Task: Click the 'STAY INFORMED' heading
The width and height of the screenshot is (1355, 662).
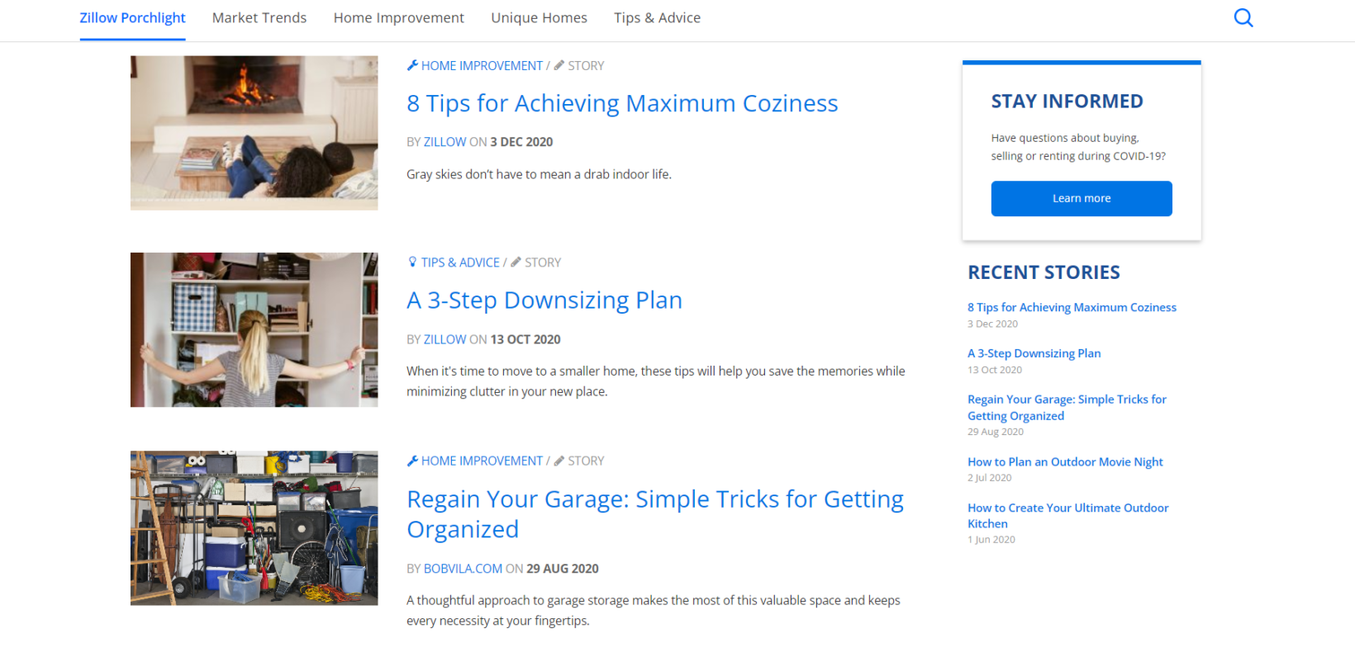Action: point(1067,102)
